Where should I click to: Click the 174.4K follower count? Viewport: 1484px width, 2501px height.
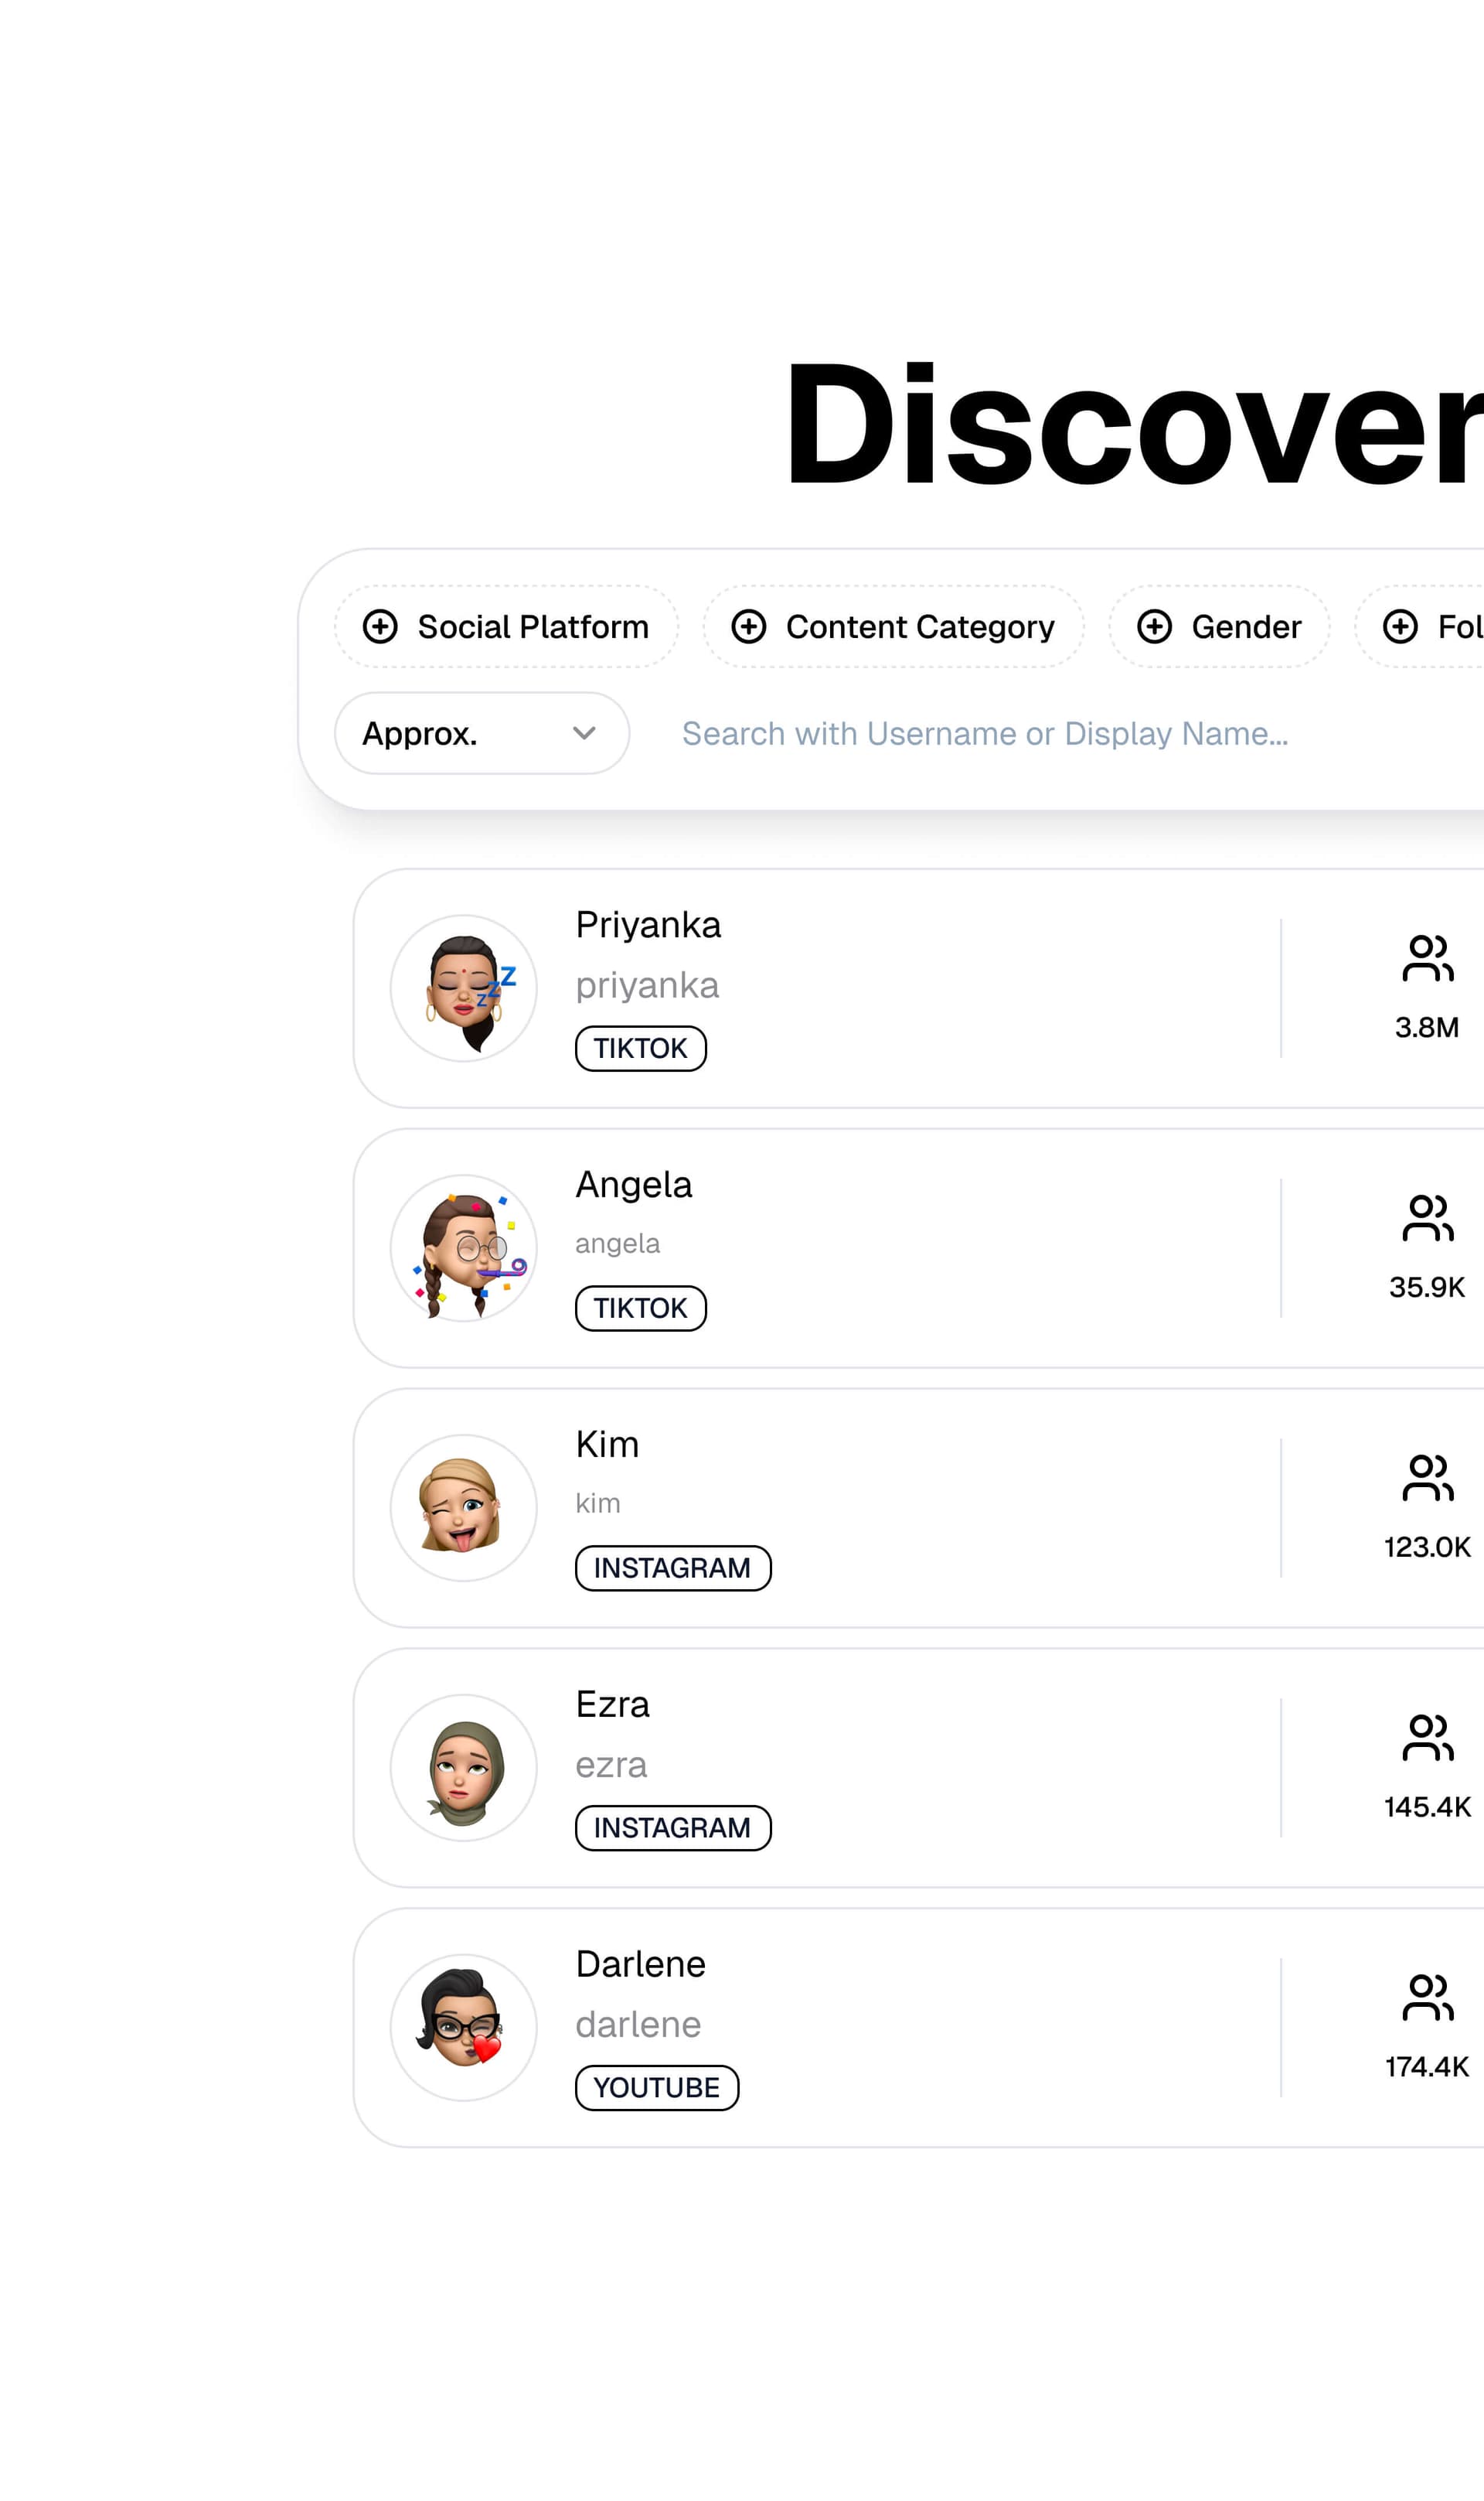[1427, 2067]
